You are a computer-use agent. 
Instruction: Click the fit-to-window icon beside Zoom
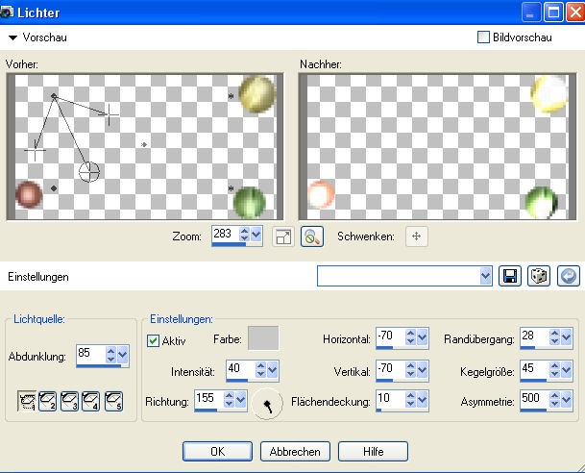click(282, 236)
